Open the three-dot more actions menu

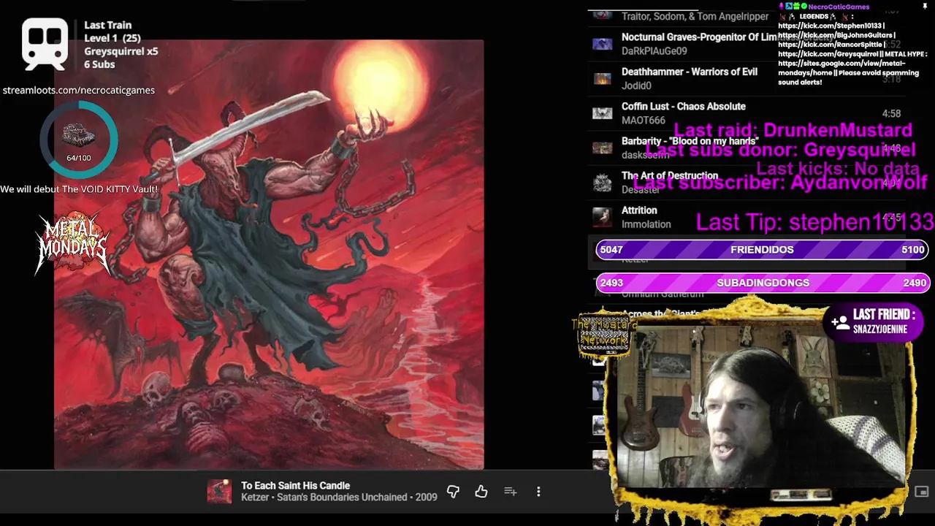click(x=538, y=492)
